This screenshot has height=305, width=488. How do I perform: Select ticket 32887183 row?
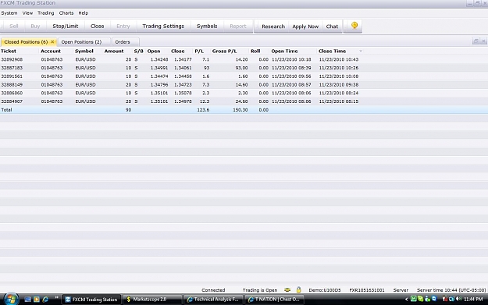(244, 68)
